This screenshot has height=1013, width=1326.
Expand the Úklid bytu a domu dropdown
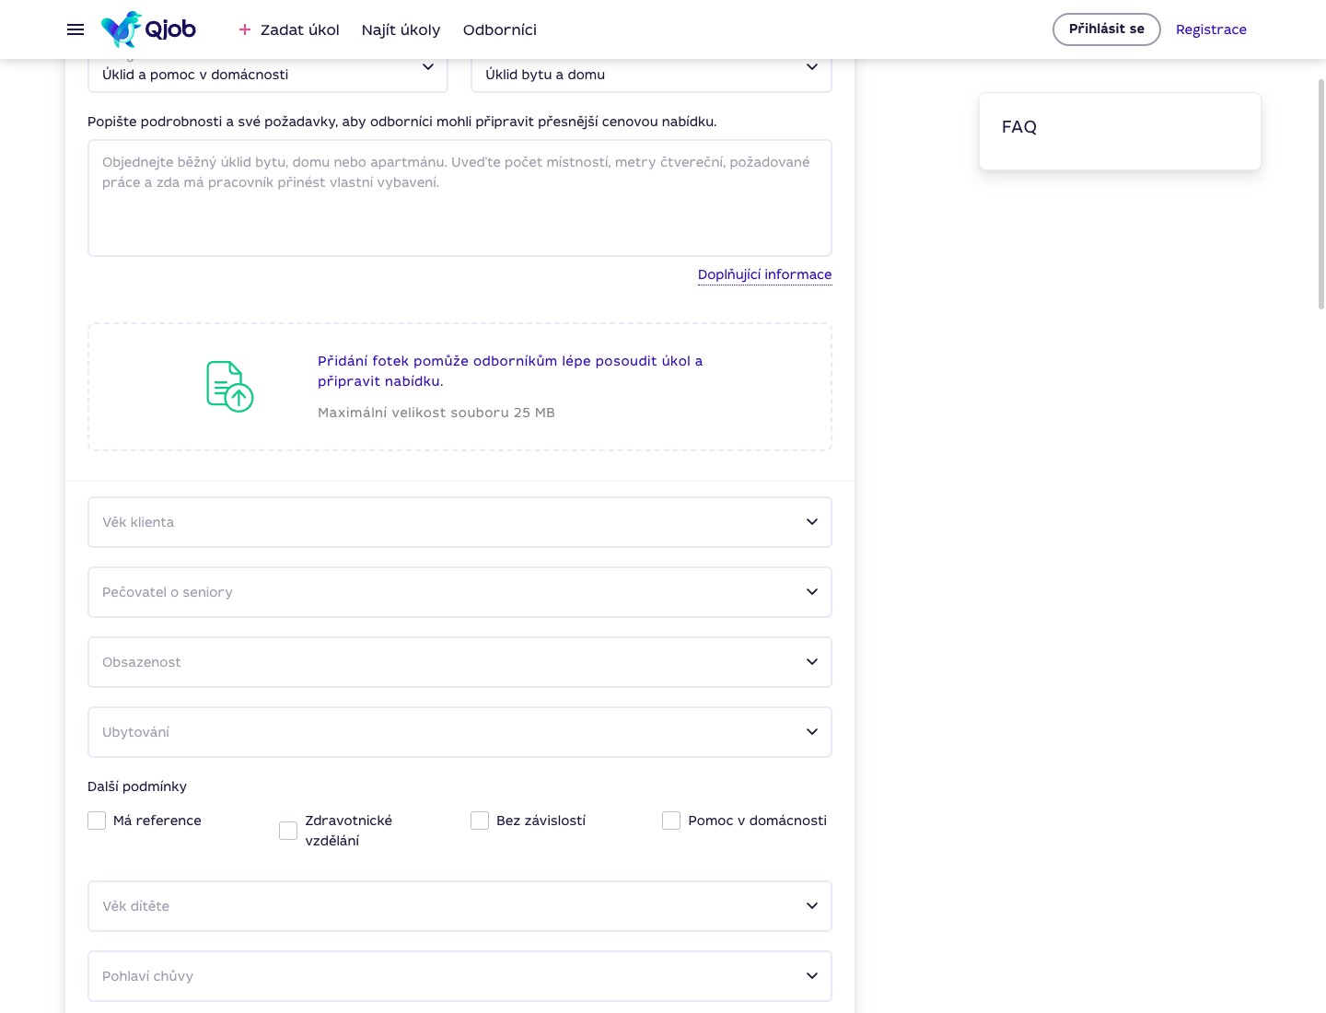click(651, 74)
